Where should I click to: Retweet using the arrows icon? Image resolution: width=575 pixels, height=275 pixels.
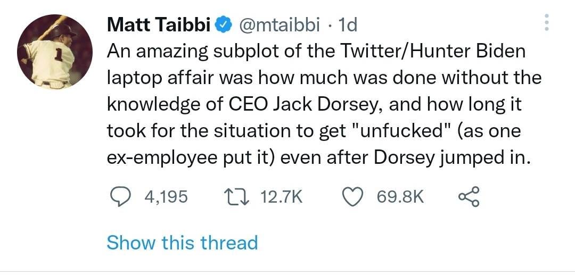pyautogui.click(x=236, y=197)
